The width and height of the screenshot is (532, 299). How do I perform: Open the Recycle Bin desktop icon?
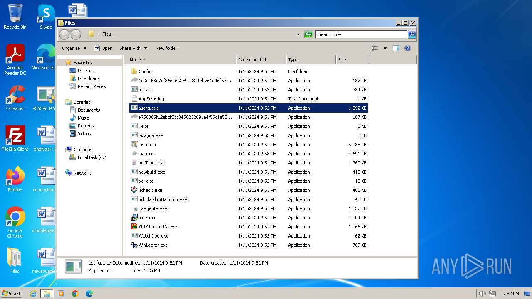point(15,17)
